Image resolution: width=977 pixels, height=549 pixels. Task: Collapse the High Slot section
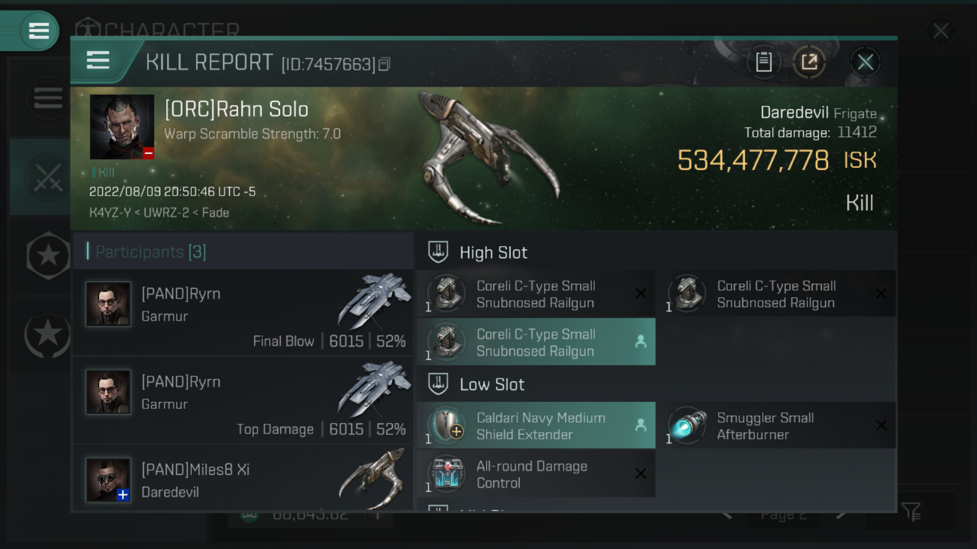coord(493,253)
